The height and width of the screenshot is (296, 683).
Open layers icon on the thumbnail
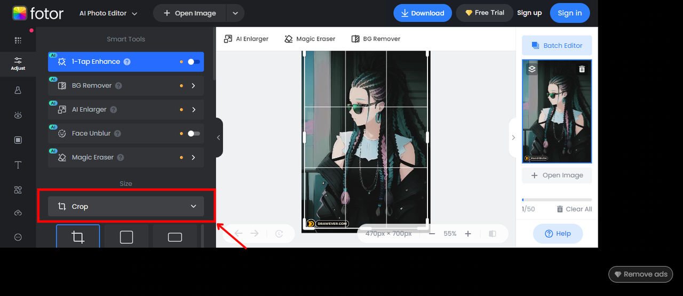[x=532, y=69]
